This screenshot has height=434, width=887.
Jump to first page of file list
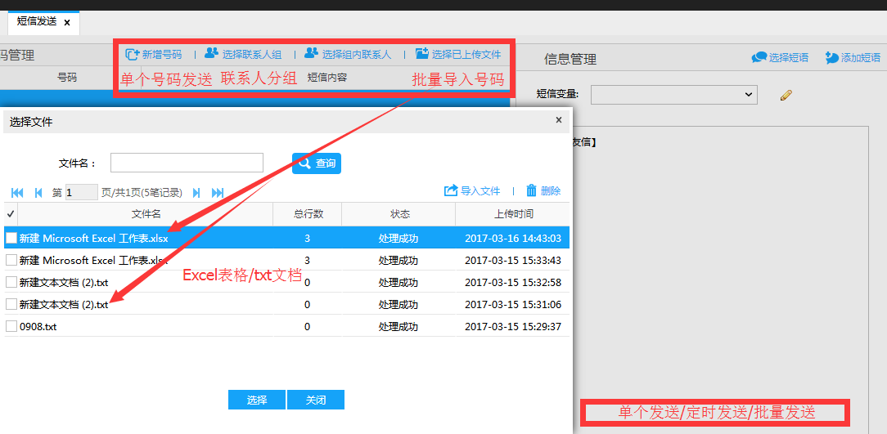click(17, 193)
